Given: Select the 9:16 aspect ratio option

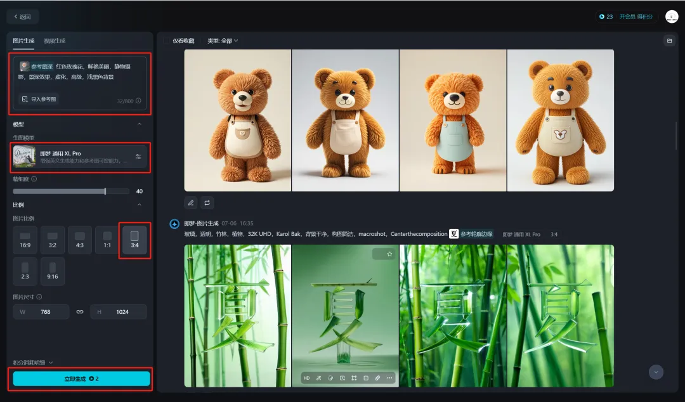Looking at the screenshot, I should (x=53, y=271).
